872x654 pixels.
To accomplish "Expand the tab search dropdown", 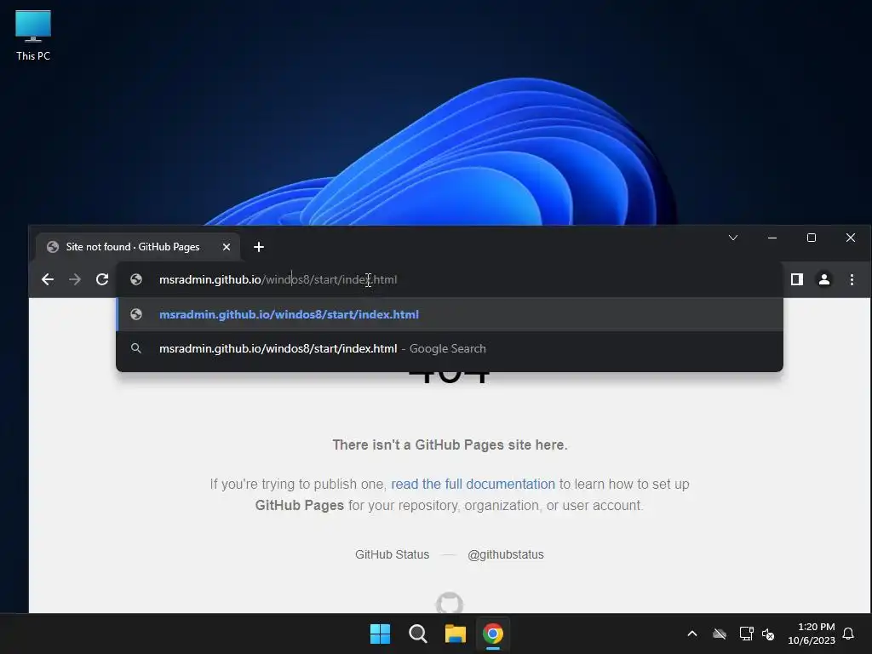I will click(x=733, y=238).
